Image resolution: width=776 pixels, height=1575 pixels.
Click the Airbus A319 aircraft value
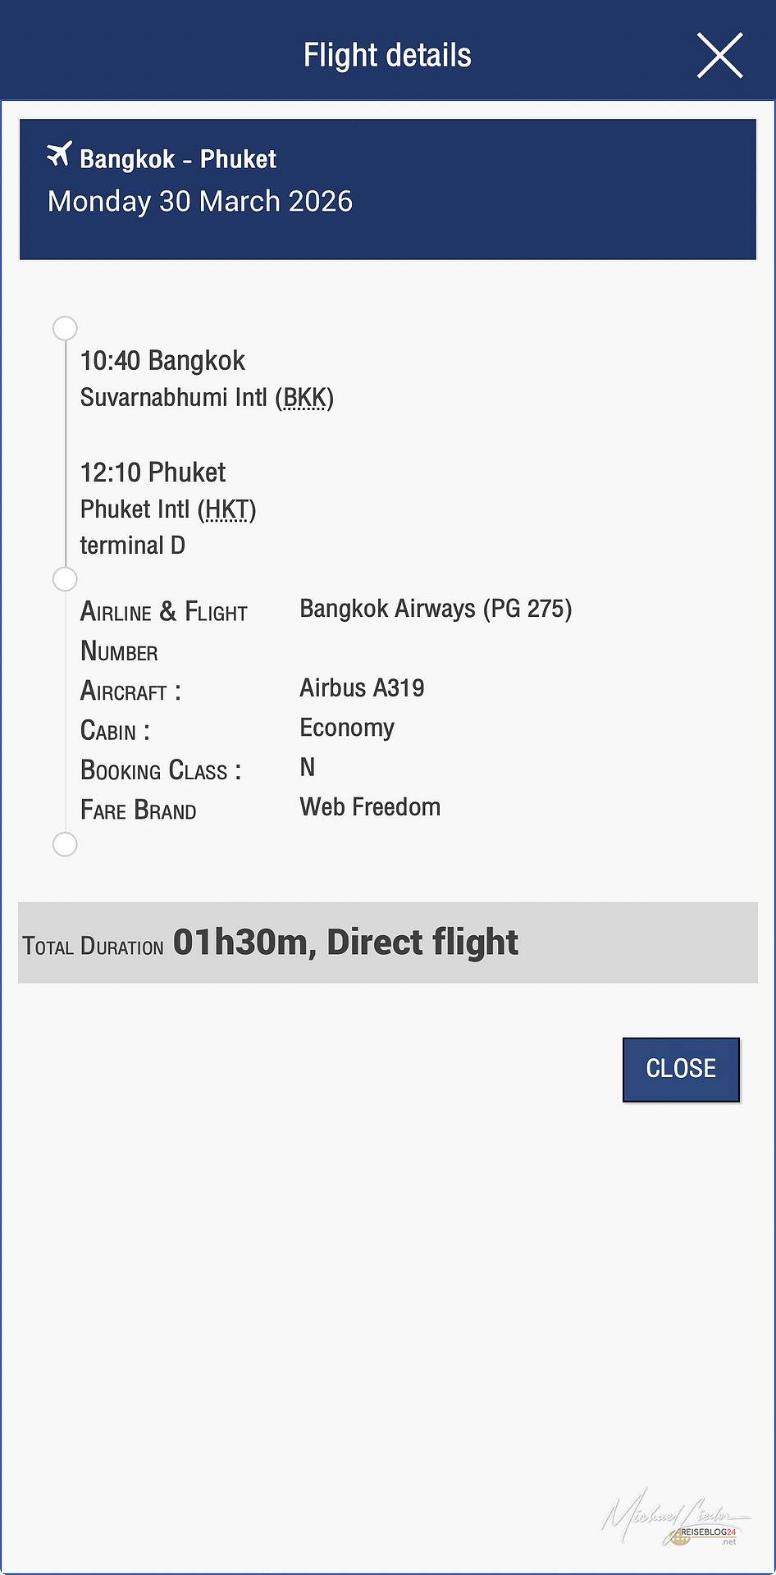tap(362, 688)
